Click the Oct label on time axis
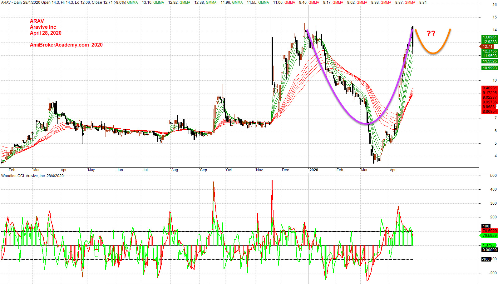 229,170
